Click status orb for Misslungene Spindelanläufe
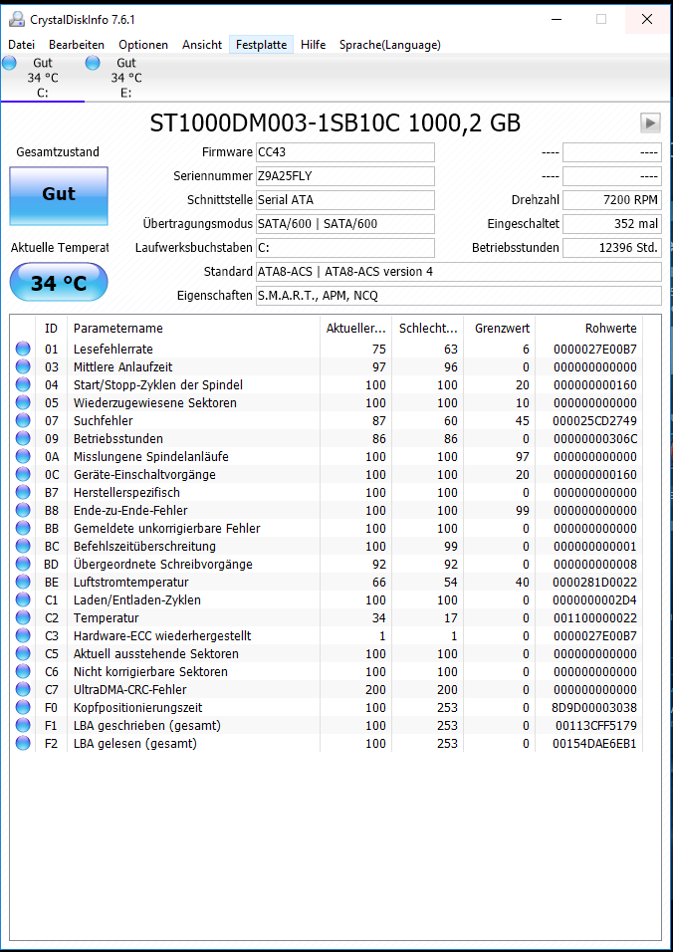Viewport: 673px width, 952px height. tap(23, 456)
